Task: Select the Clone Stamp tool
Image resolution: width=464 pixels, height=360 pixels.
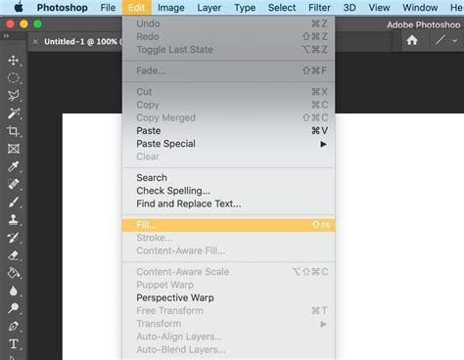Action: [x=14, y=219]
